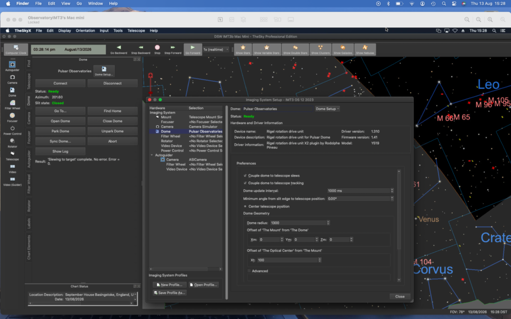The width and height of the screenshot is (511, 319).
Task: Open the Filter Wheel panel icon
Action: pos(12,105)
